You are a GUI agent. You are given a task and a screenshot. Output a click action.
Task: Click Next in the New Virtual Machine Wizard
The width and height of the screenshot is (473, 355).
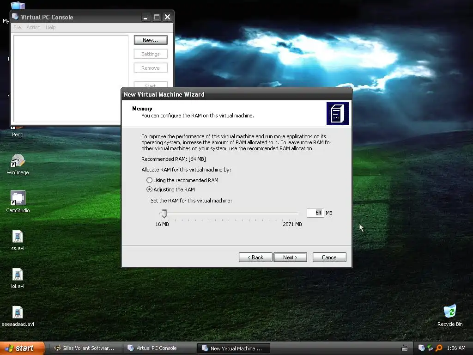point(290,257)
